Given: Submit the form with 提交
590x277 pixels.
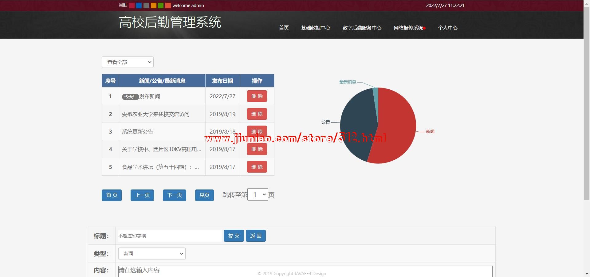Looking at the screenshot, I should coord(234,236).
